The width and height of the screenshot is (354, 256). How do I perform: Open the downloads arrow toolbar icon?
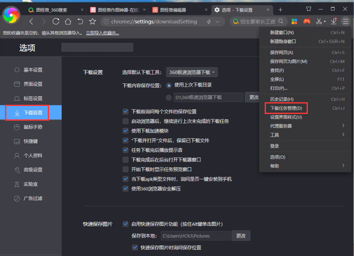click(334, 21)
